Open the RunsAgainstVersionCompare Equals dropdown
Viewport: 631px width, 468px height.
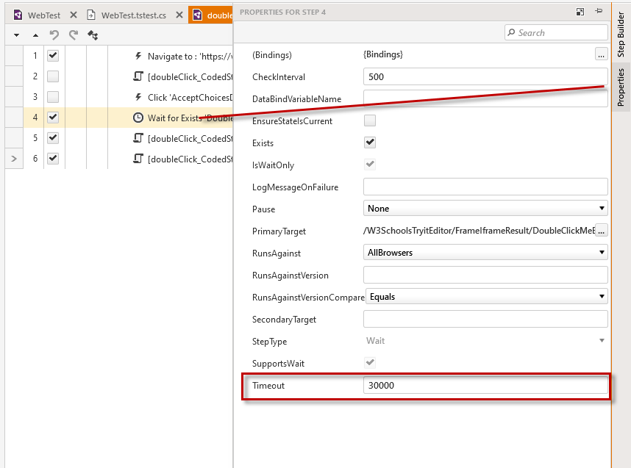(485, 297)
